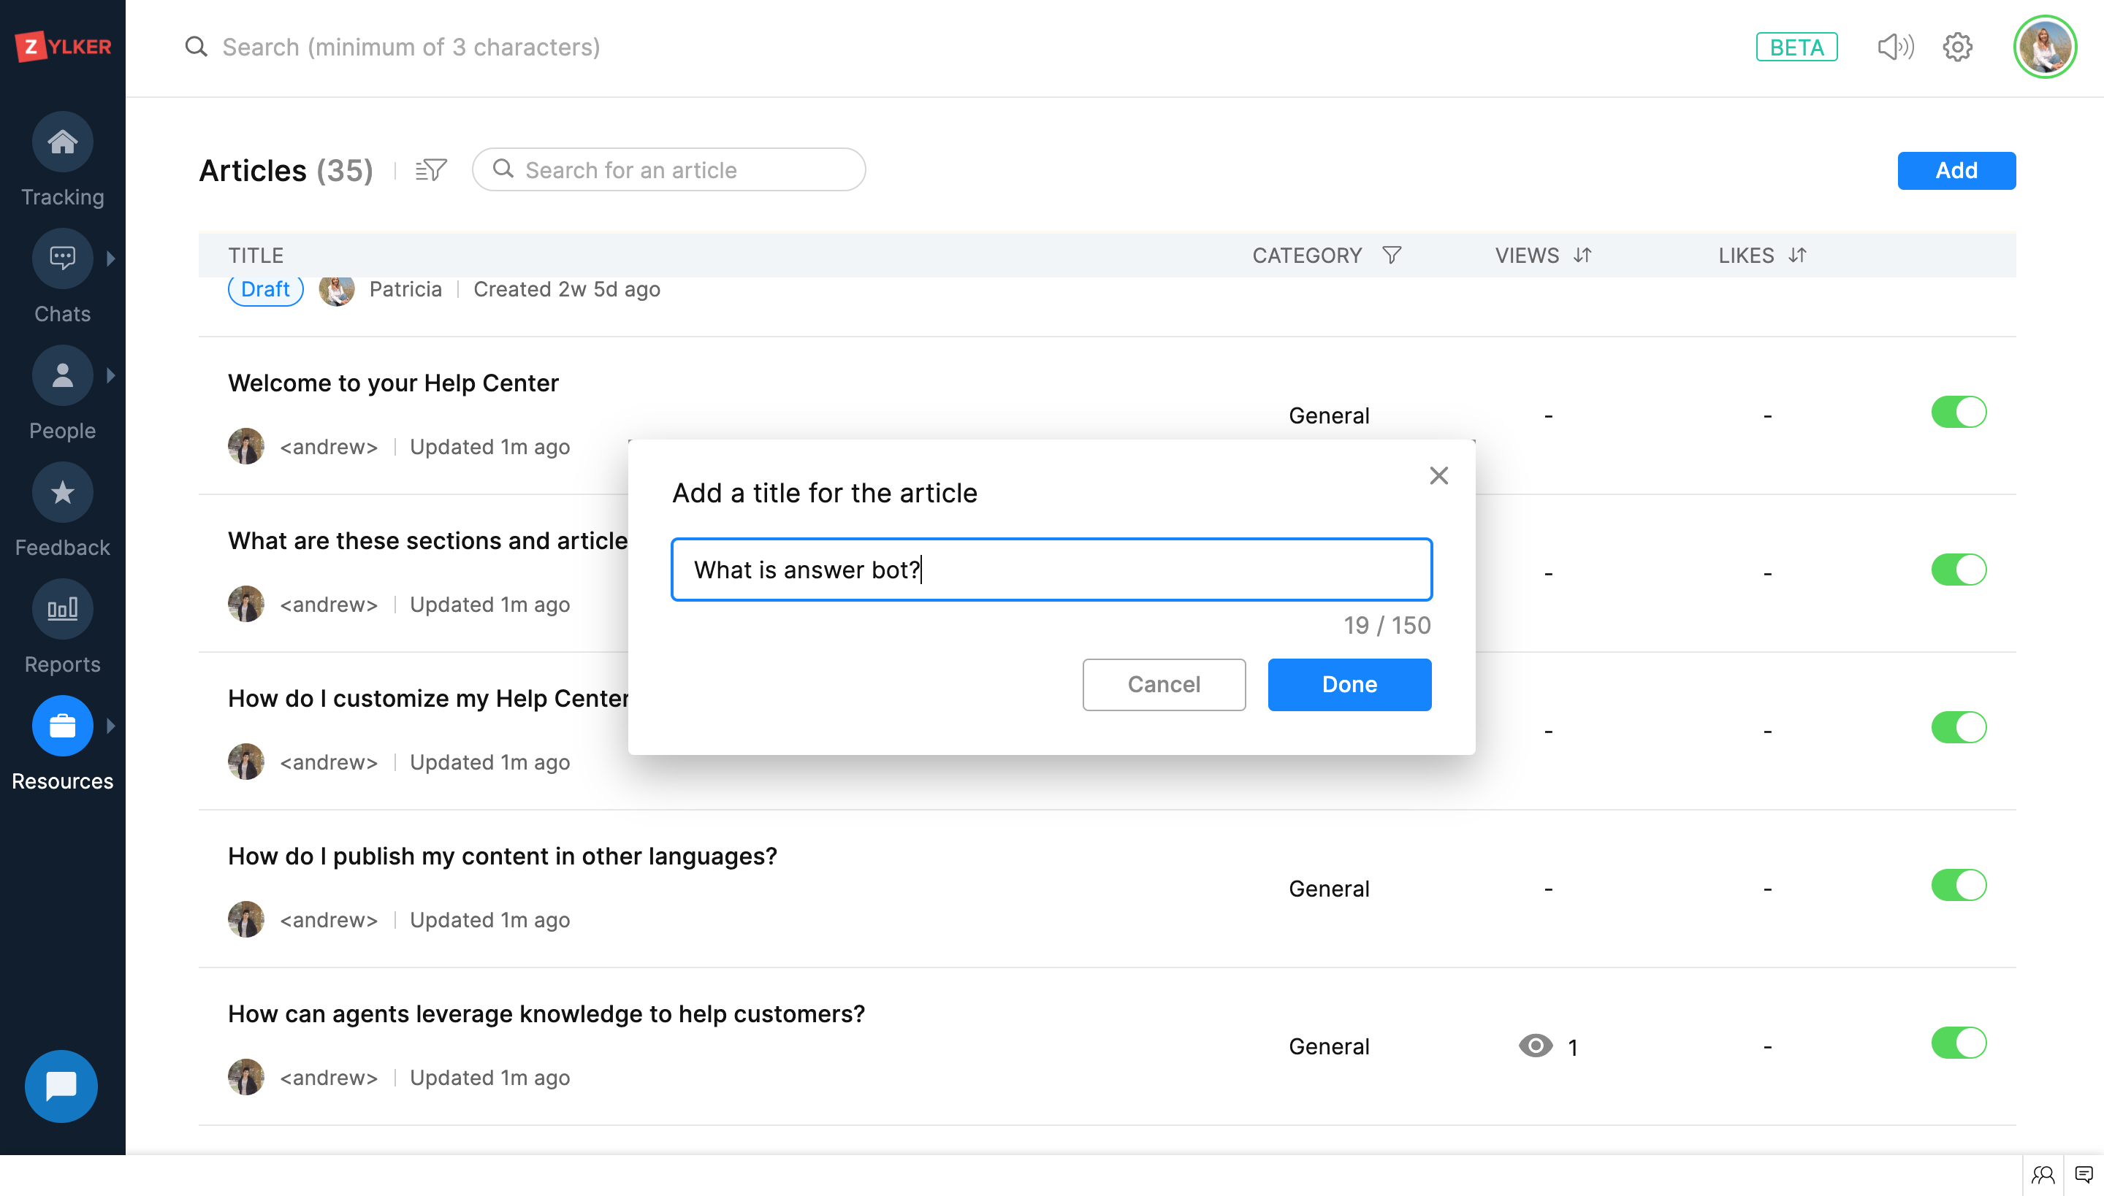The width and height of the screenshot is (2104, 1196).
Task: Disable the Welcome to your Help Center toggle
Action: tap(1959, 413)
